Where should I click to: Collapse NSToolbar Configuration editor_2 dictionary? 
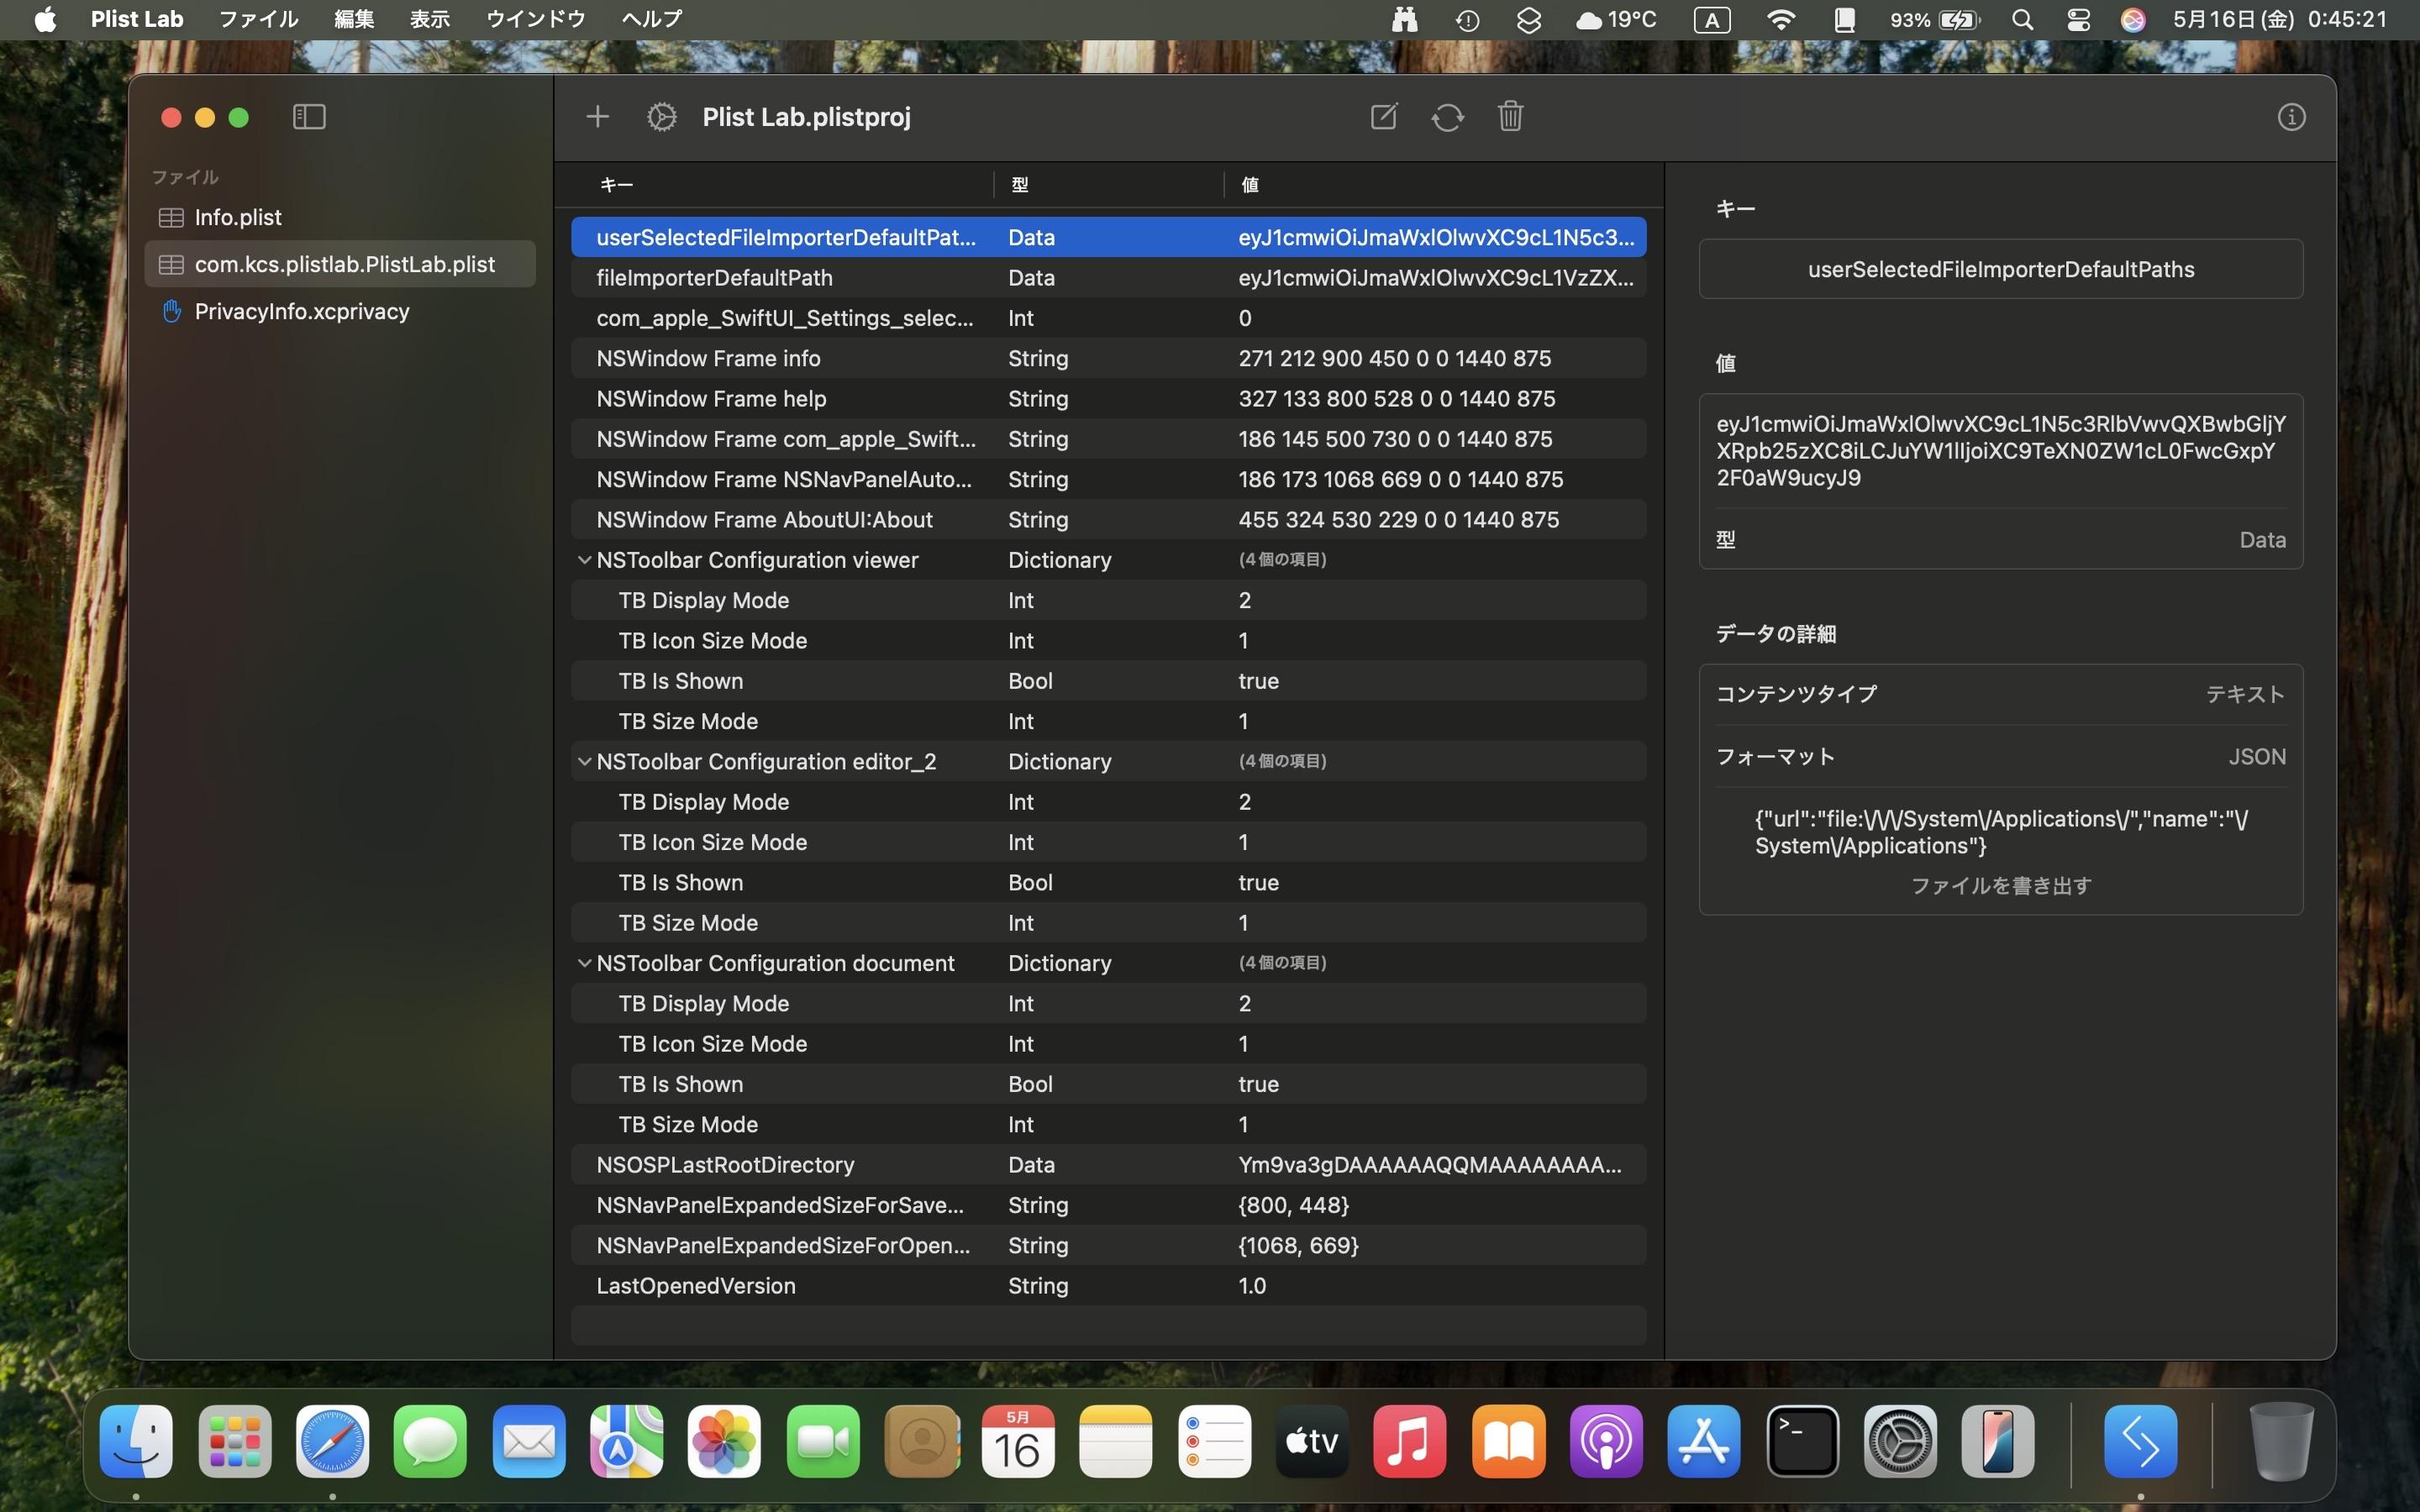584,761
